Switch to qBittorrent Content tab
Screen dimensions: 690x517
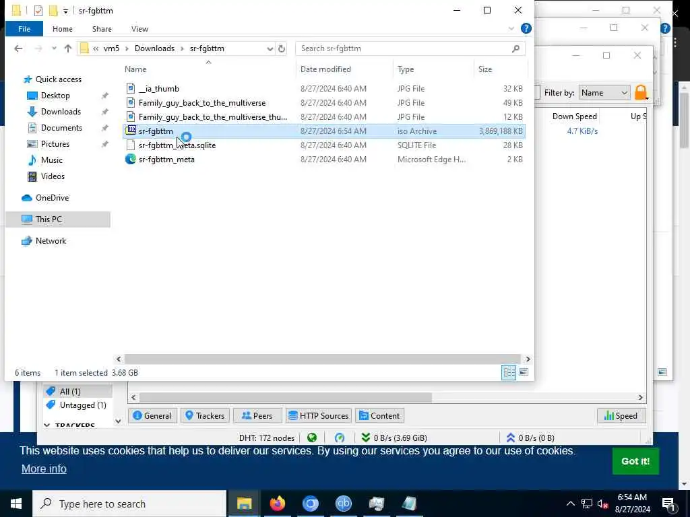(x=379, y=415)
